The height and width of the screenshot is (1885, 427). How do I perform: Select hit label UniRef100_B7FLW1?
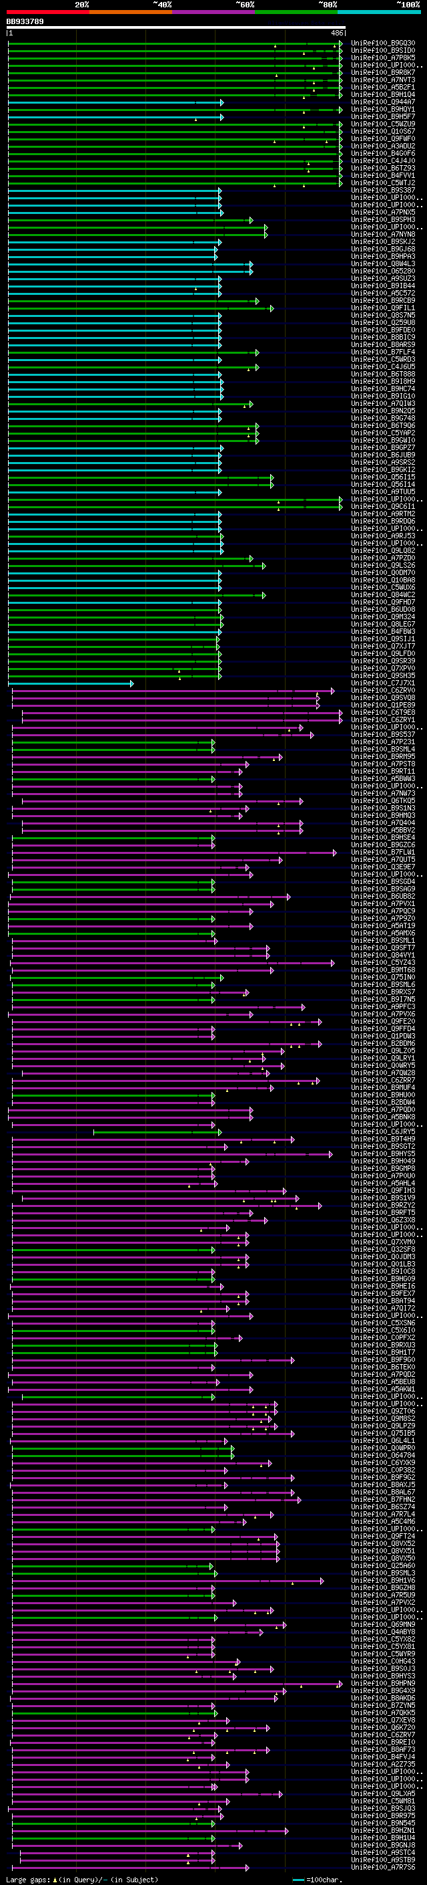383,852
